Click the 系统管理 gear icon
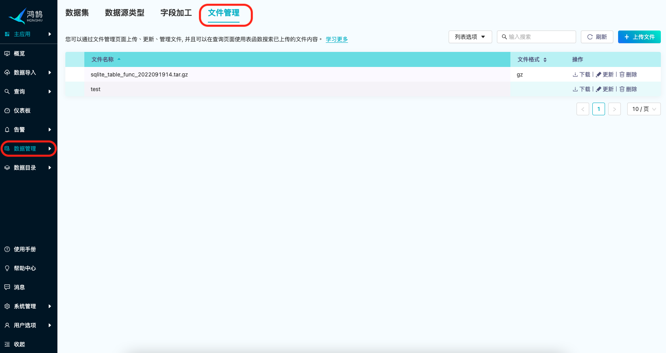 [7, 306]
